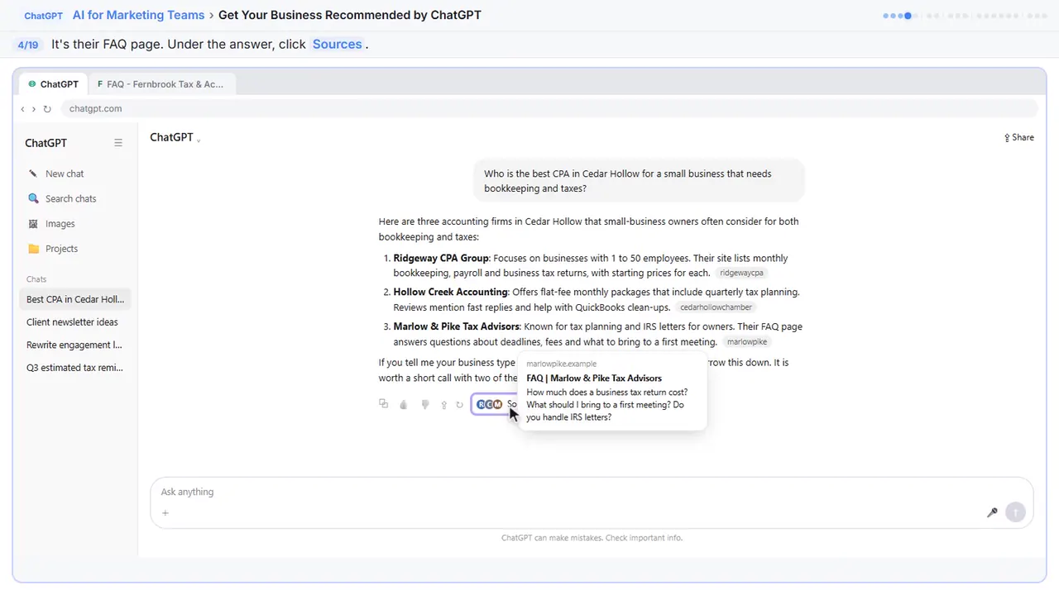The width and height of the screenshot is (1059, 595).
Task: Click the copy response icon below the answer
Action: tap(383, 404)
